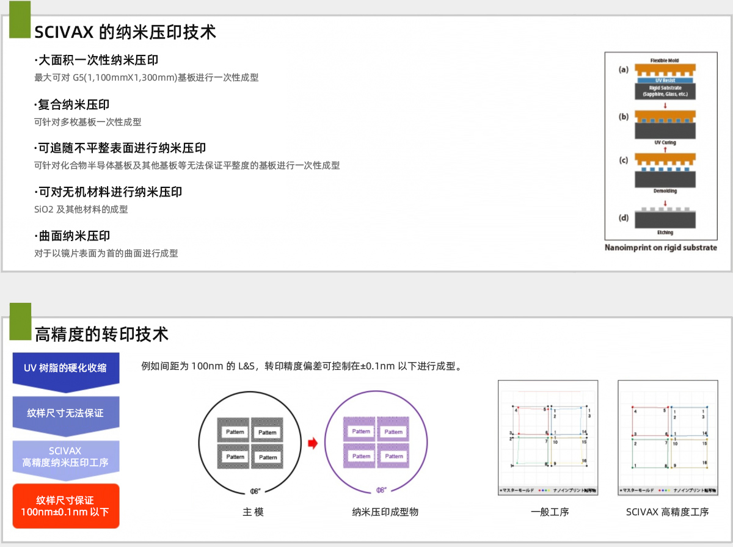Click the bullet heading 可追随不平整表面进行纳米压印
This screenshot has height=547, width=733.
(x=120, y=148)
